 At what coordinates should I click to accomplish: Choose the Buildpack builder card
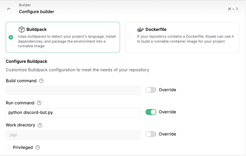point(63,37)
